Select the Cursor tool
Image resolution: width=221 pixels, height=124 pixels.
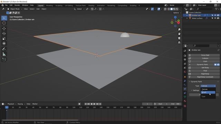tap(4, 23)
